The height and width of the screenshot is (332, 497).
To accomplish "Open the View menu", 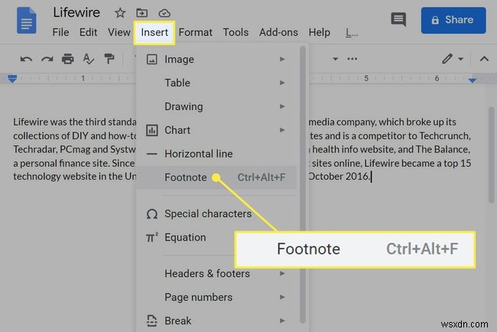I will click(x=119, y=32).
